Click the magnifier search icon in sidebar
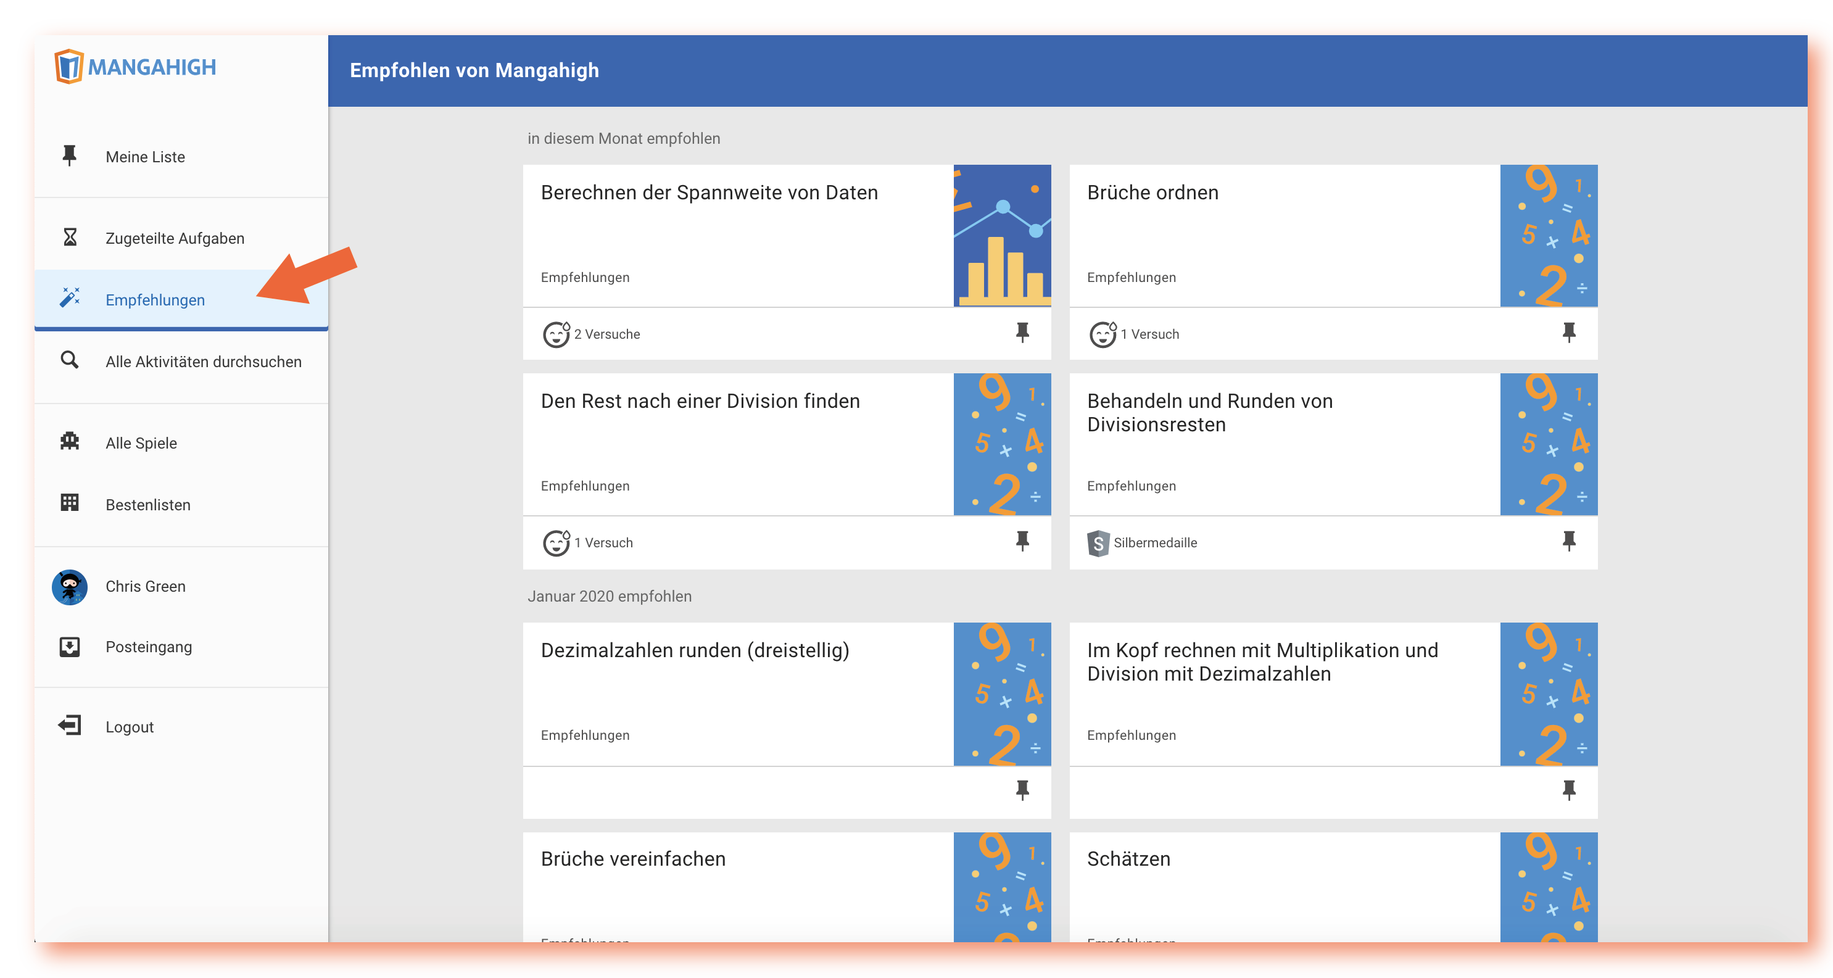The height and width of the screenshot is (978, 1833). 69,360
